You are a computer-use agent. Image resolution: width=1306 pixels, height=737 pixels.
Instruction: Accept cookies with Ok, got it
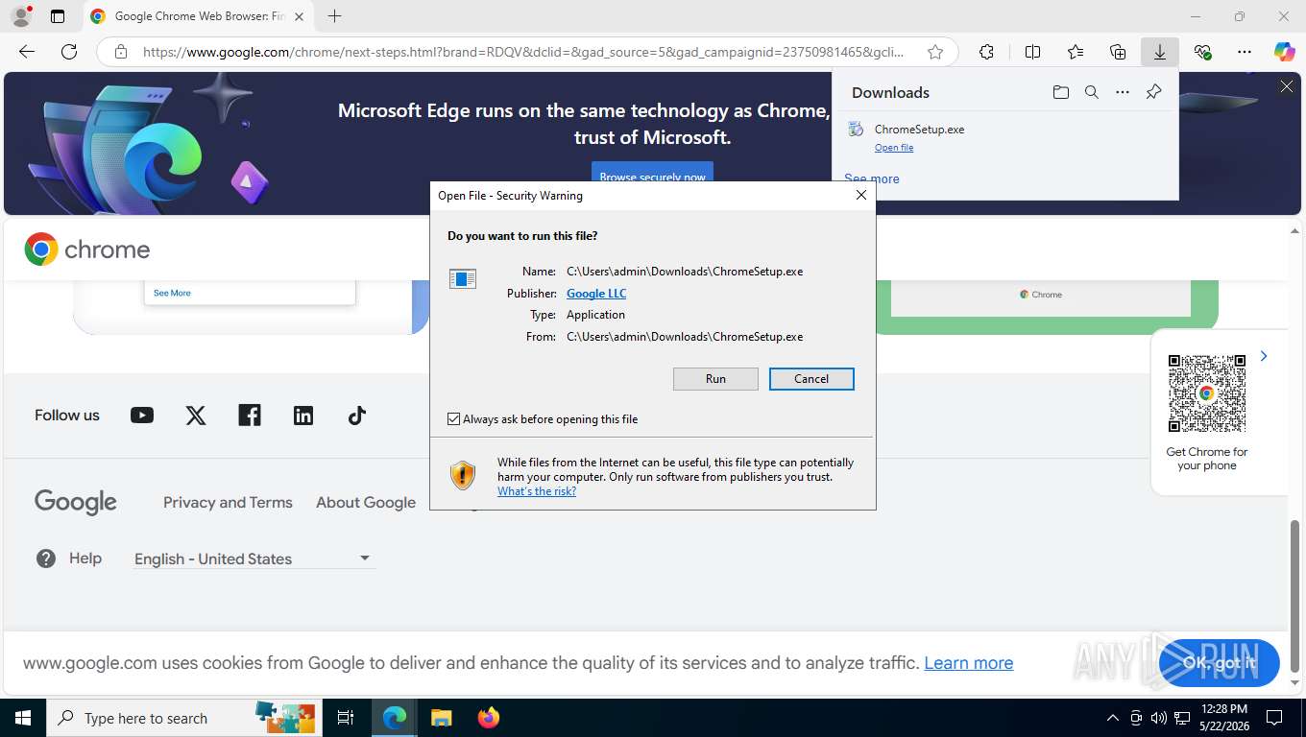(x=1220, y=663)
